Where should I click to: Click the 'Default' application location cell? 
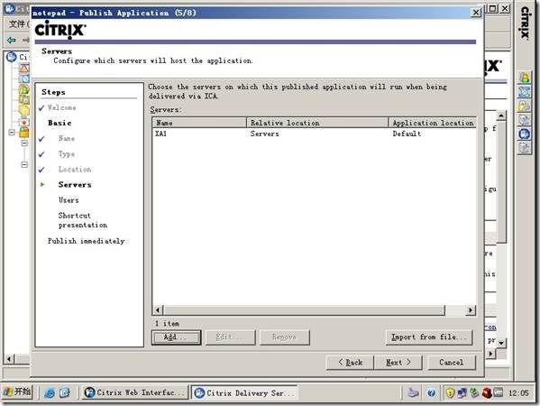(x=407, y=134)
